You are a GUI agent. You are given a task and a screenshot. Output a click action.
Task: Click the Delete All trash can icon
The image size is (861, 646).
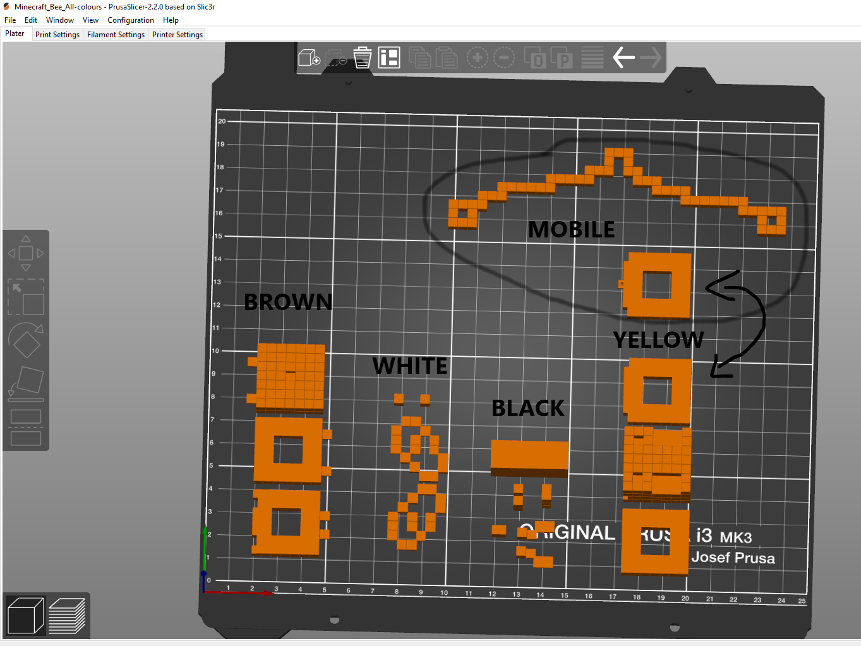(x=363, y=57)
